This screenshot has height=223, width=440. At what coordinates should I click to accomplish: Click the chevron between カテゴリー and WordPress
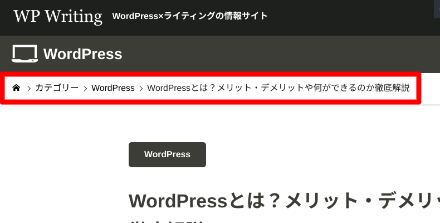coord(85,88)
